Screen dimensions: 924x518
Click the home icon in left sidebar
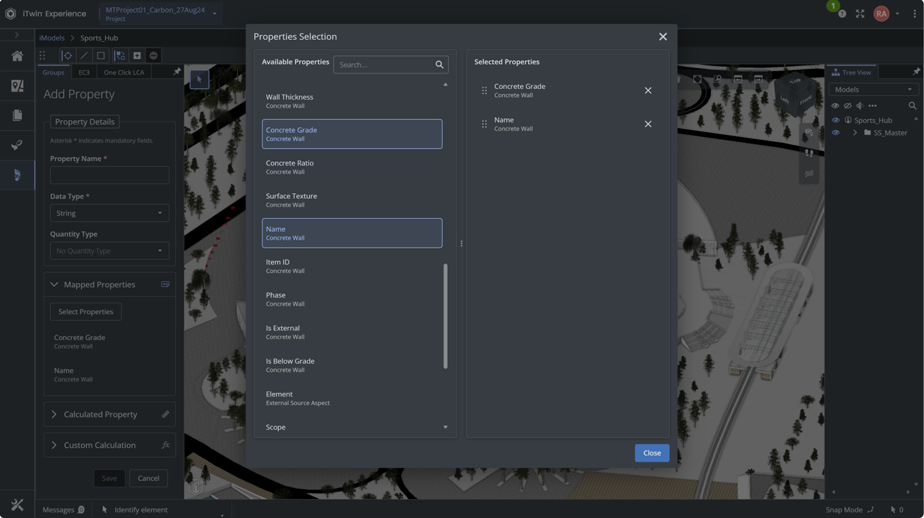(17, 56)
